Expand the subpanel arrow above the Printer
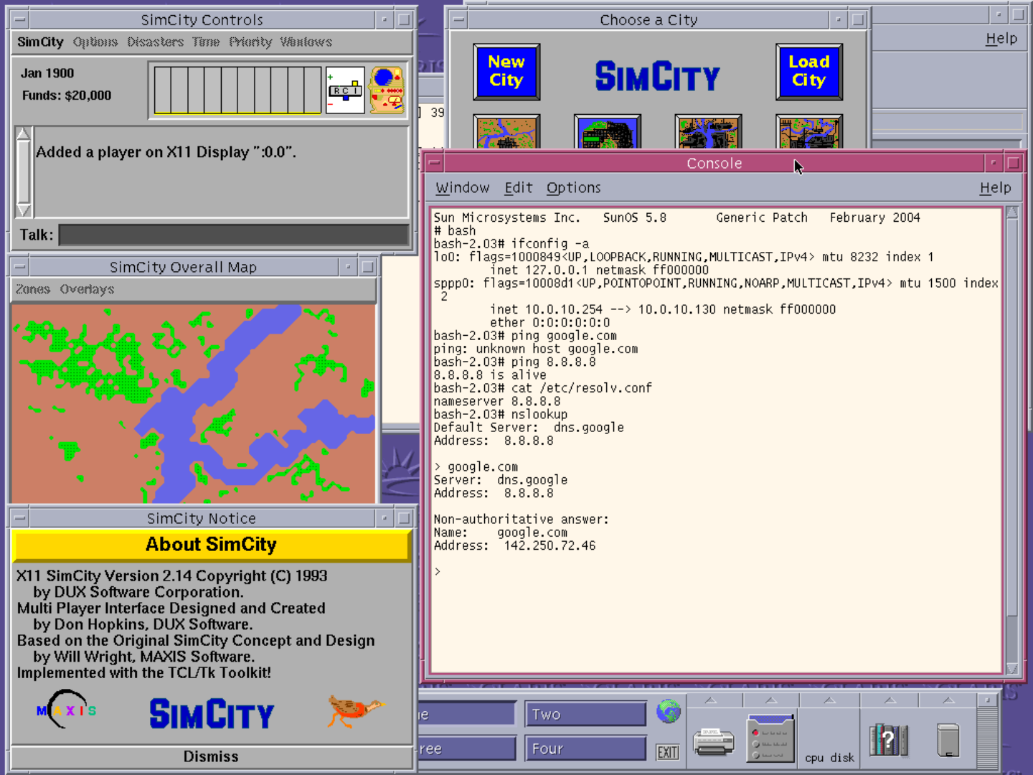The width and height of the screenshot is (1033, 775). tap(711, 700)
